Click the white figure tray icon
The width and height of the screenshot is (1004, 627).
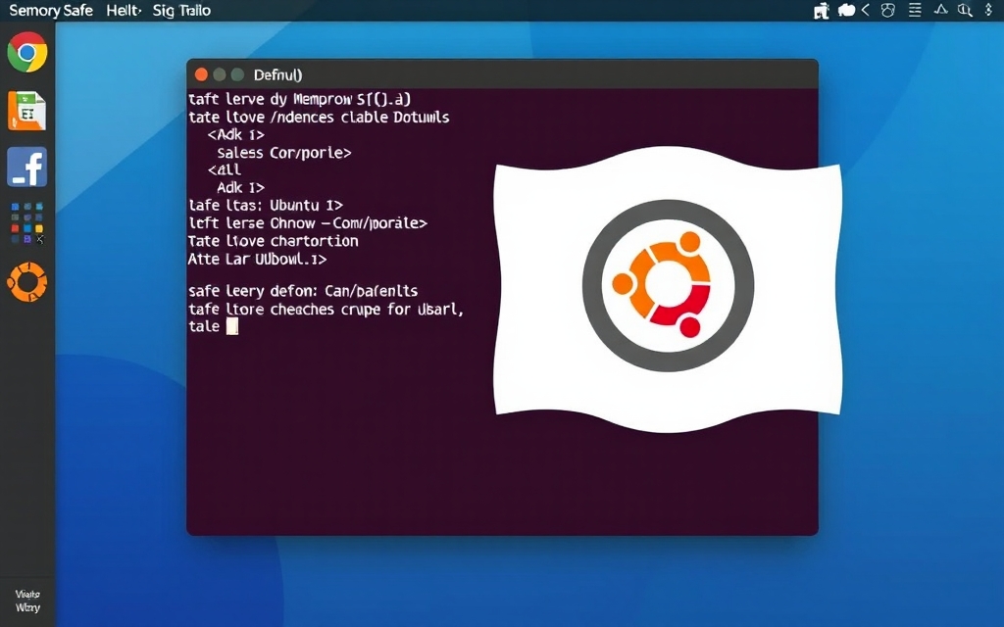click(x=822, y=10)
